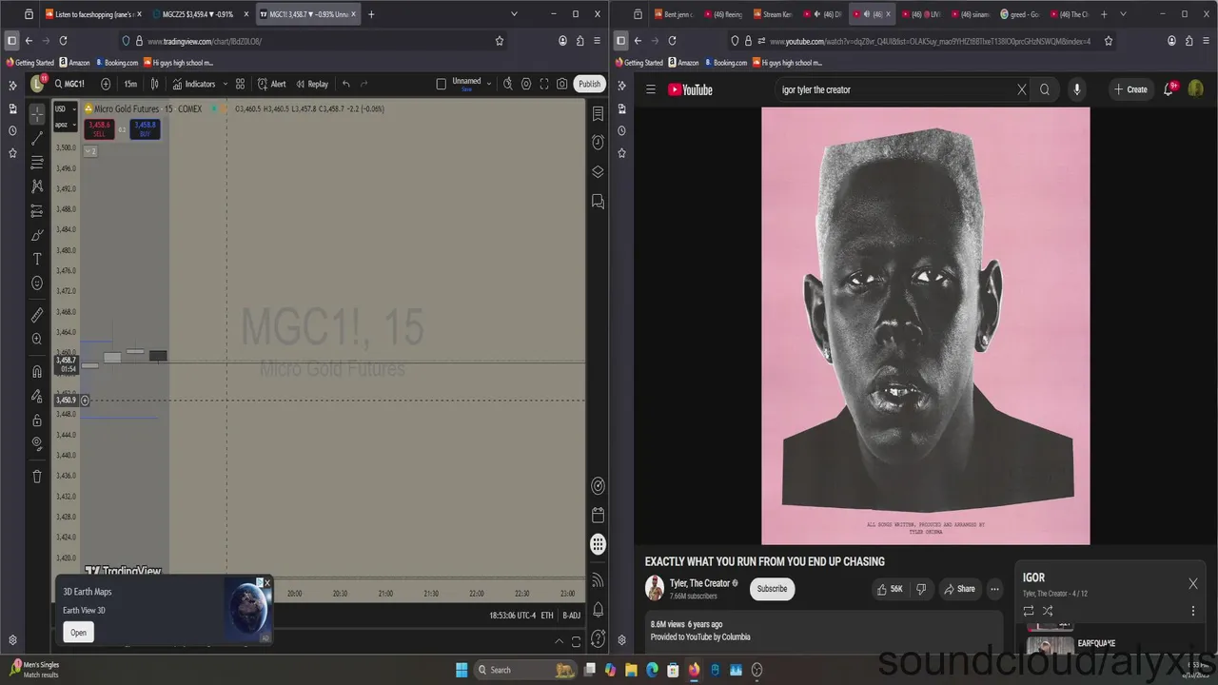The width and height of the screenshot is (1218, 685).
Task: Select the crosshair cursor tool
Action: [x=37, y=114]
